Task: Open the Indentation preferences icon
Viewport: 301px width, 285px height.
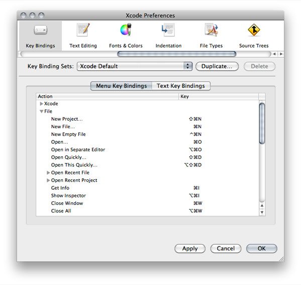Action: point(168,30)
